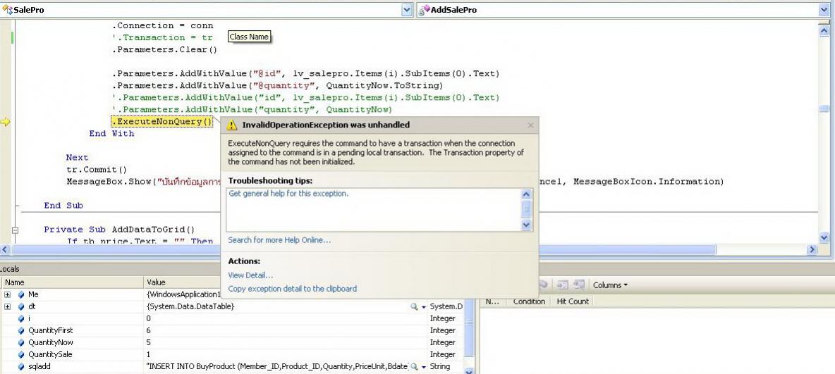The width and height of the screenshot is (835, 374).
Task: Open the SalePro class name dropdown
Action: pos(407,10)
